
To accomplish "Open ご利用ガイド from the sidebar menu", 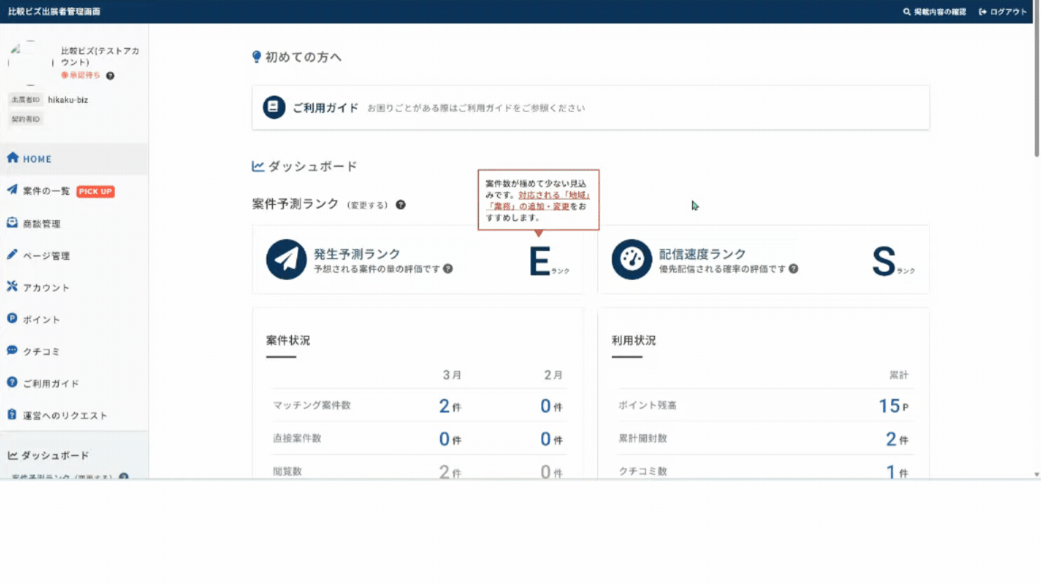I will (x=51, y=384).
